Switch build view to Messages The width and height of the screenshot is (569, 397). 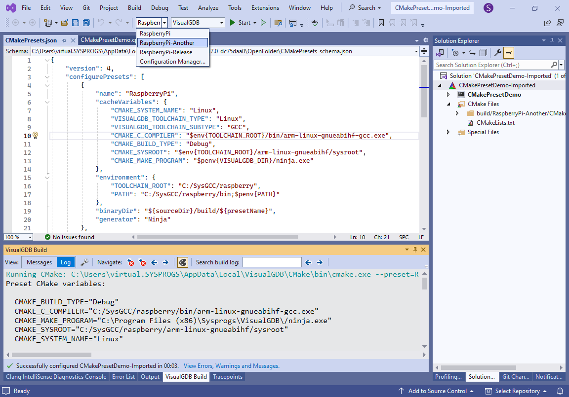pyautogui.click(x=39, y=262)
